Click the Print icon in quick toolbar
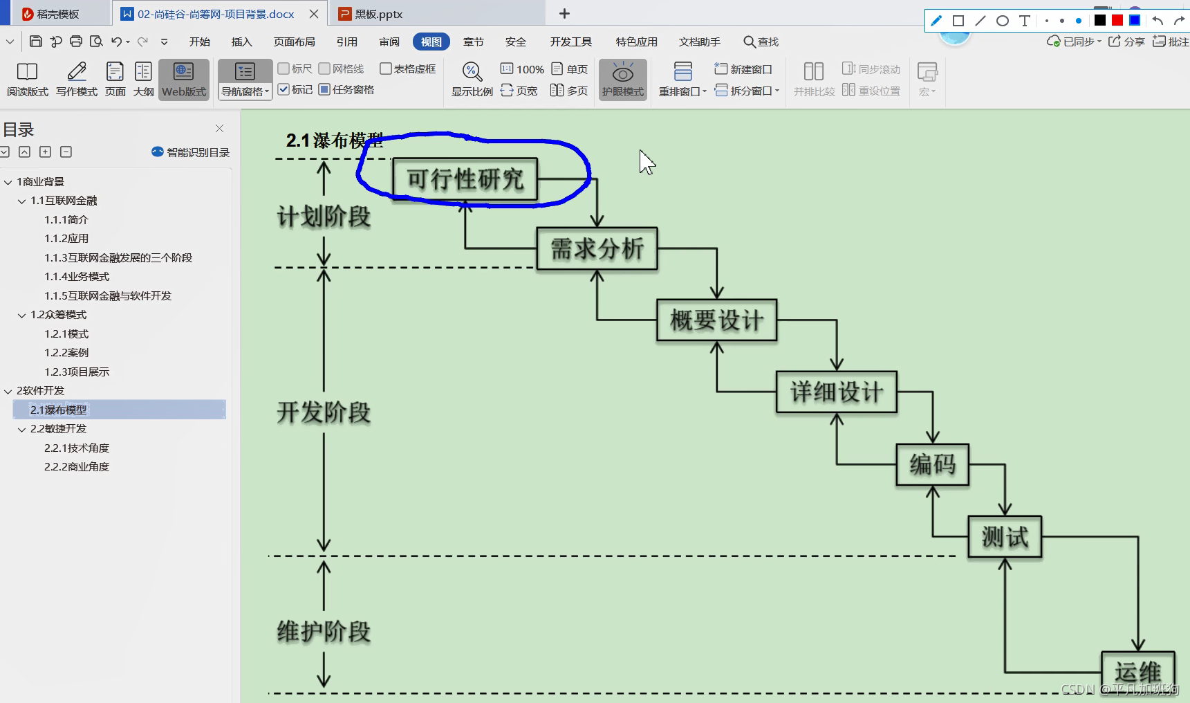Viewport: 1190px width, 703px height. (76, 42)
